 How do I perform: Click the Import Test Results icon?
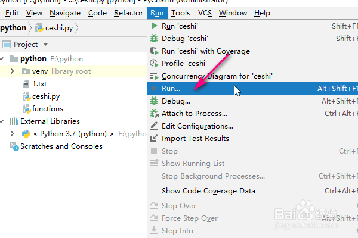pos(155,139)
